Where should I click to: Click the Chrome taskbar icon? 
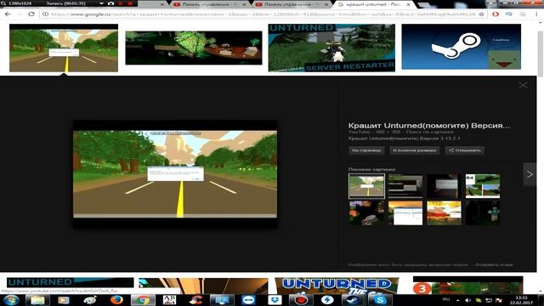(143, 300)
